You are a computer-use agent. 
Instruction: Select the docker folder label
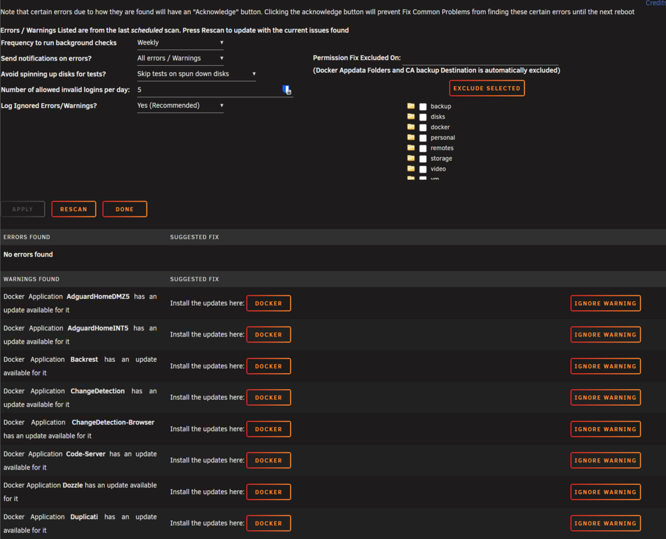pos(440,127)
